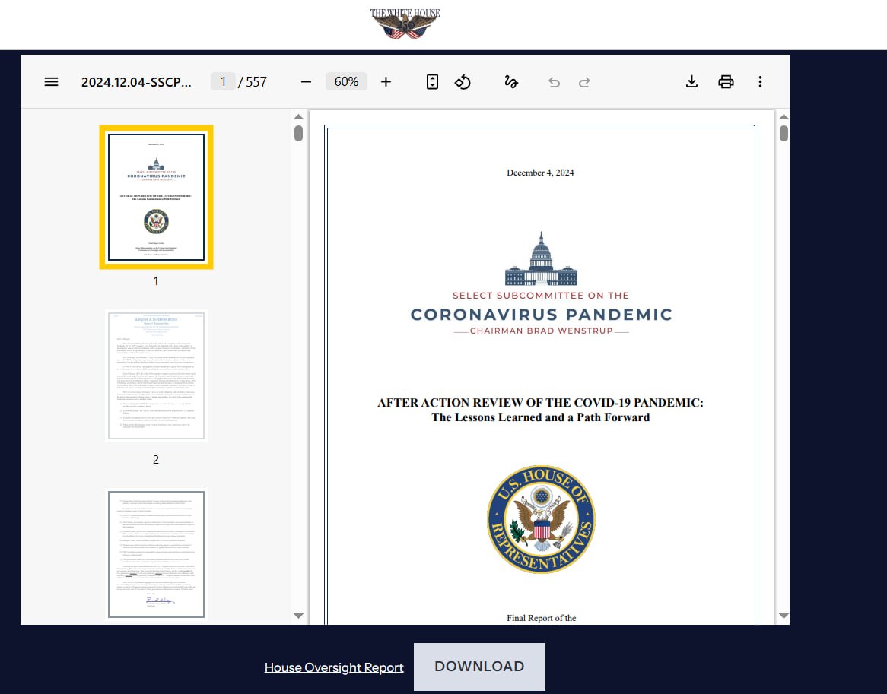The width and height of the screenshot is (887, 694).
Task: Open the more actions three-dot menu
Action: (760, 82)
